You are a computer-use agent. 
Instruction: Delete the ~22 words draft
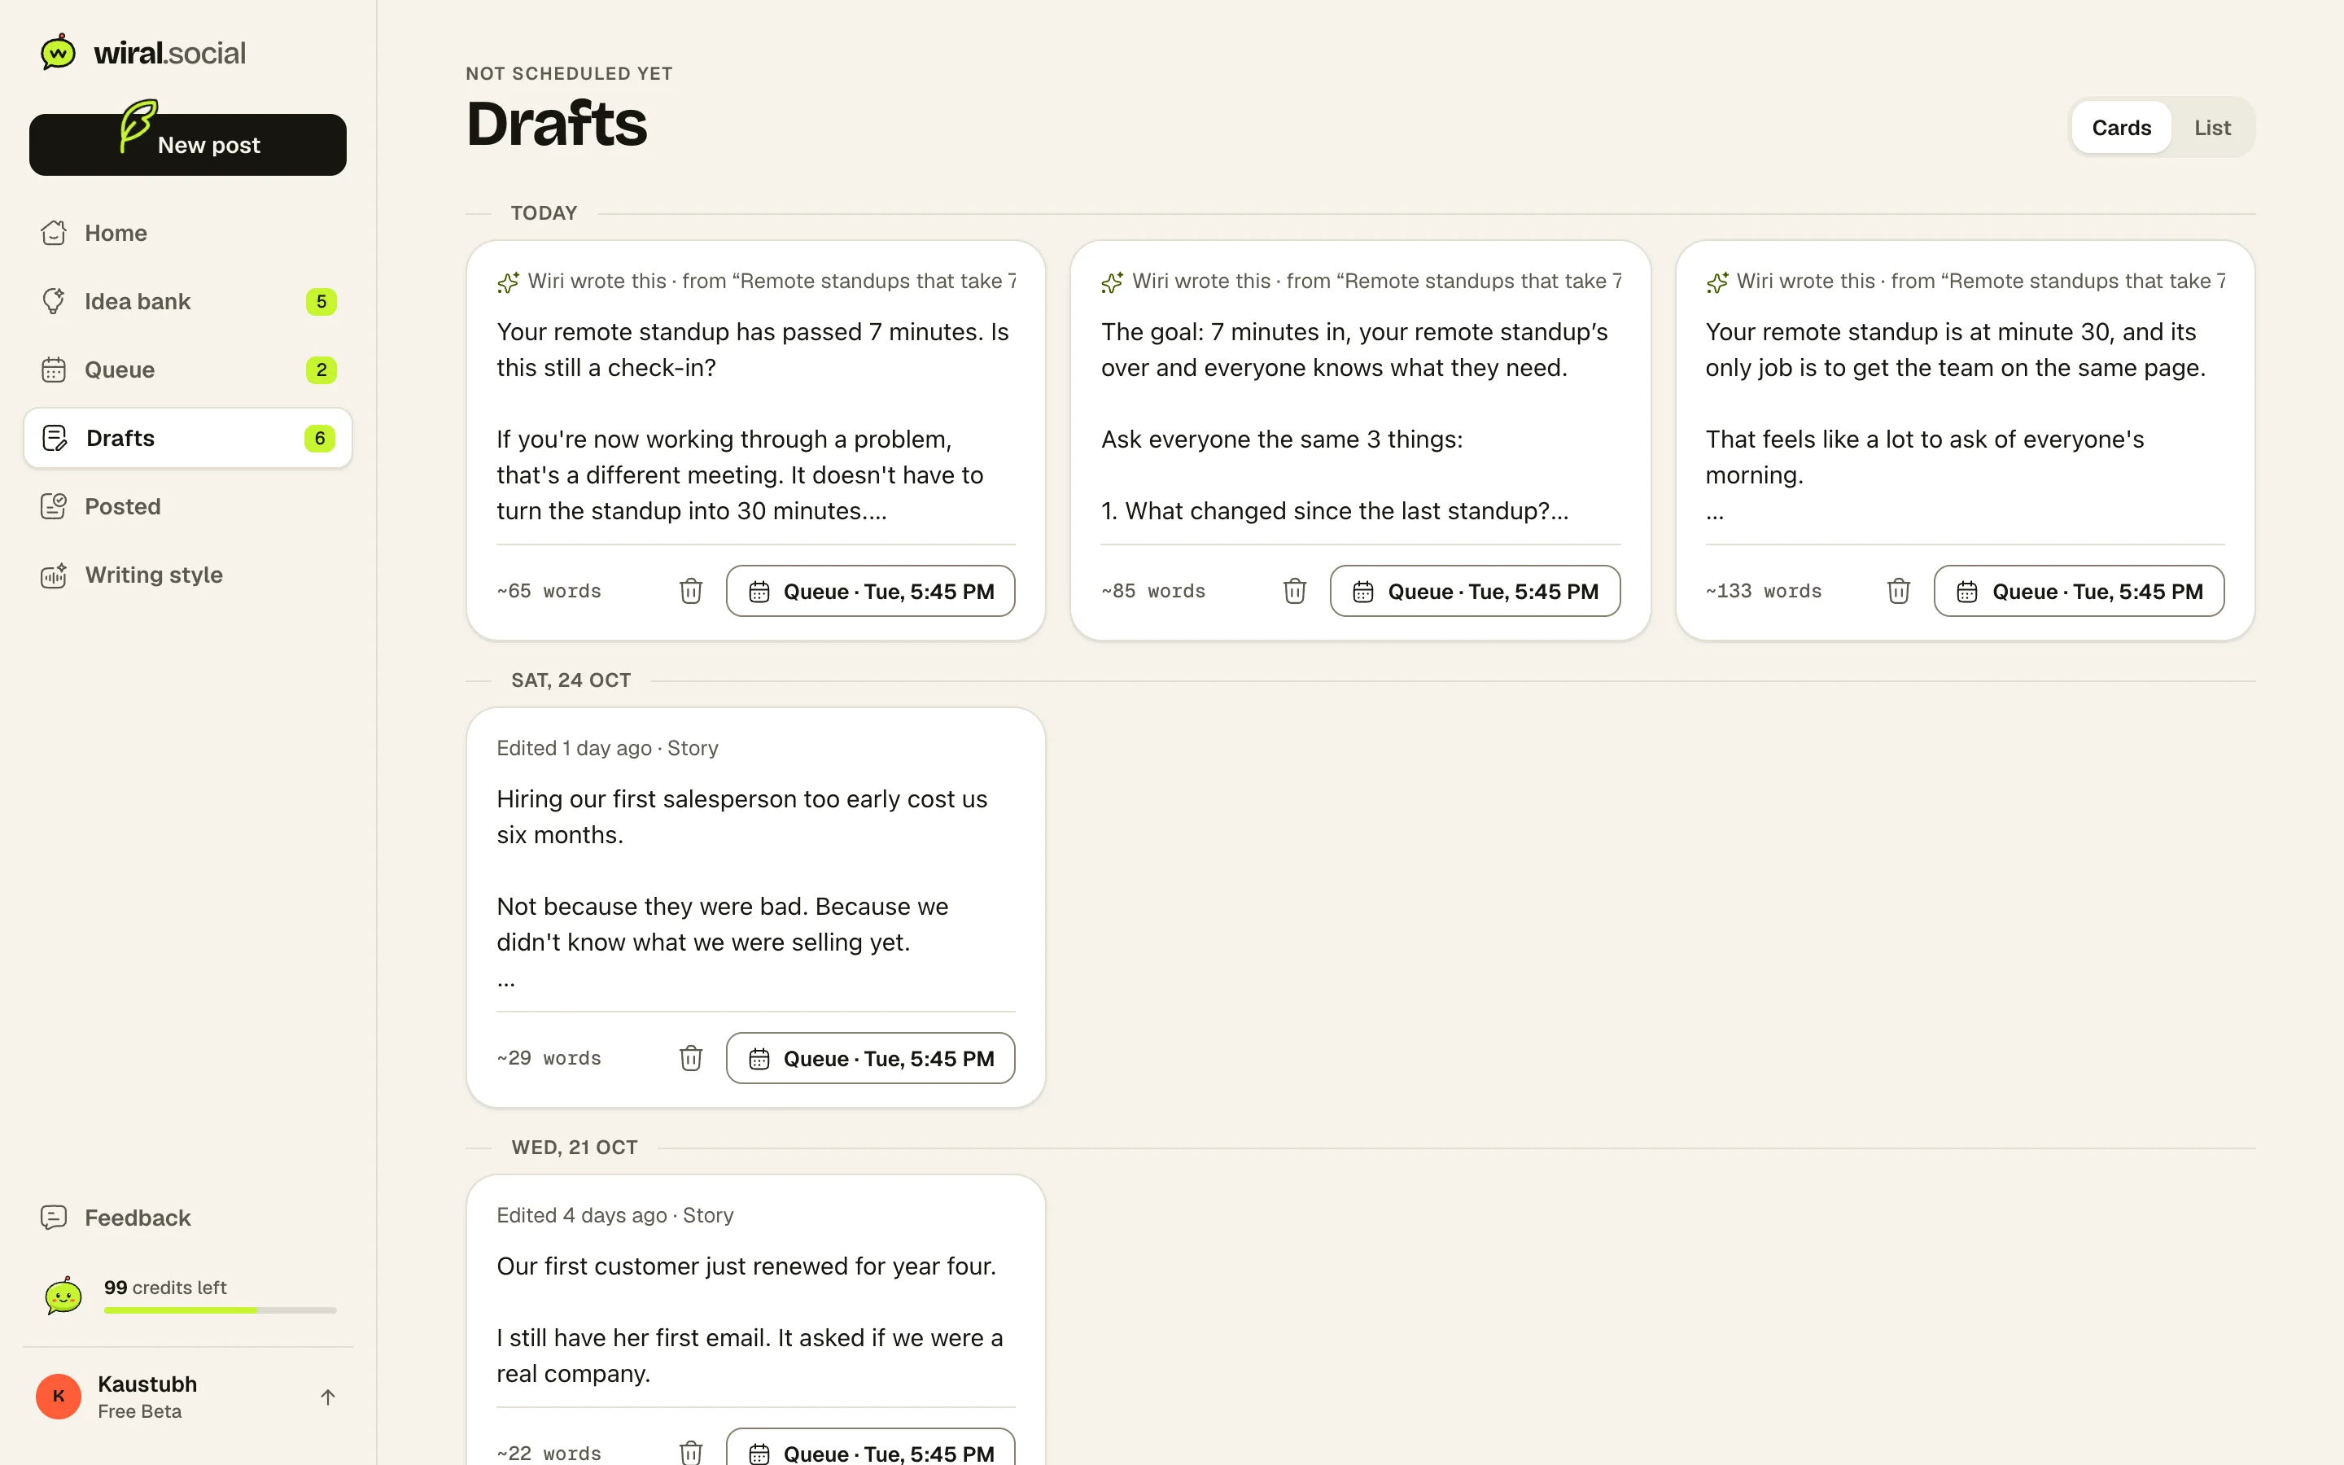[x=691, y=1453]
